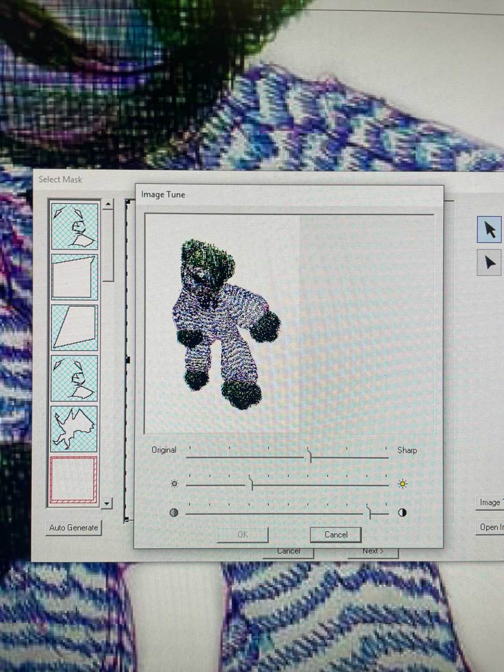This screenshot has height=672, width=504.
Task: Choose the second quadrilateral mask thumbnail
Action: 74,277
